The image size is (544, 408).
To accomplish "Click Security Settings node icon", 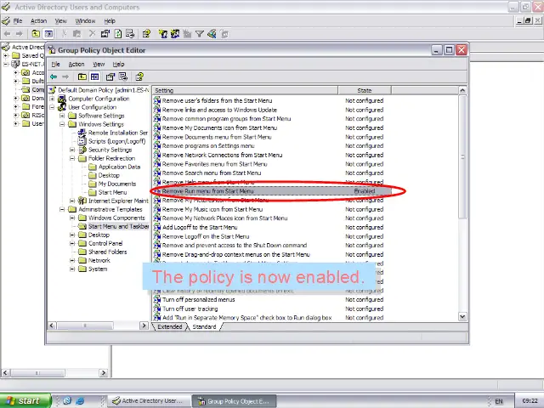I will pos(82,150).
